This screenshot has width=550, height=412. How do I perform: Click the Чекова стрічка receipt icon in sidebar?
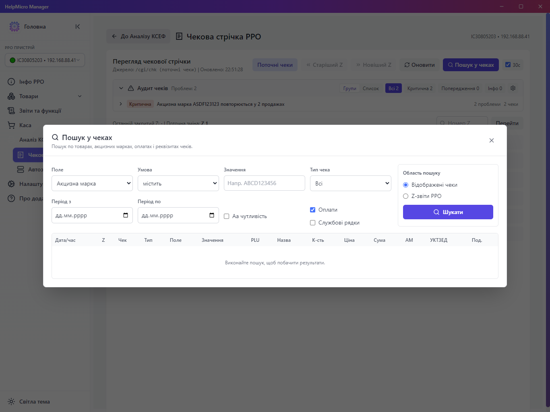pos(21,155)
